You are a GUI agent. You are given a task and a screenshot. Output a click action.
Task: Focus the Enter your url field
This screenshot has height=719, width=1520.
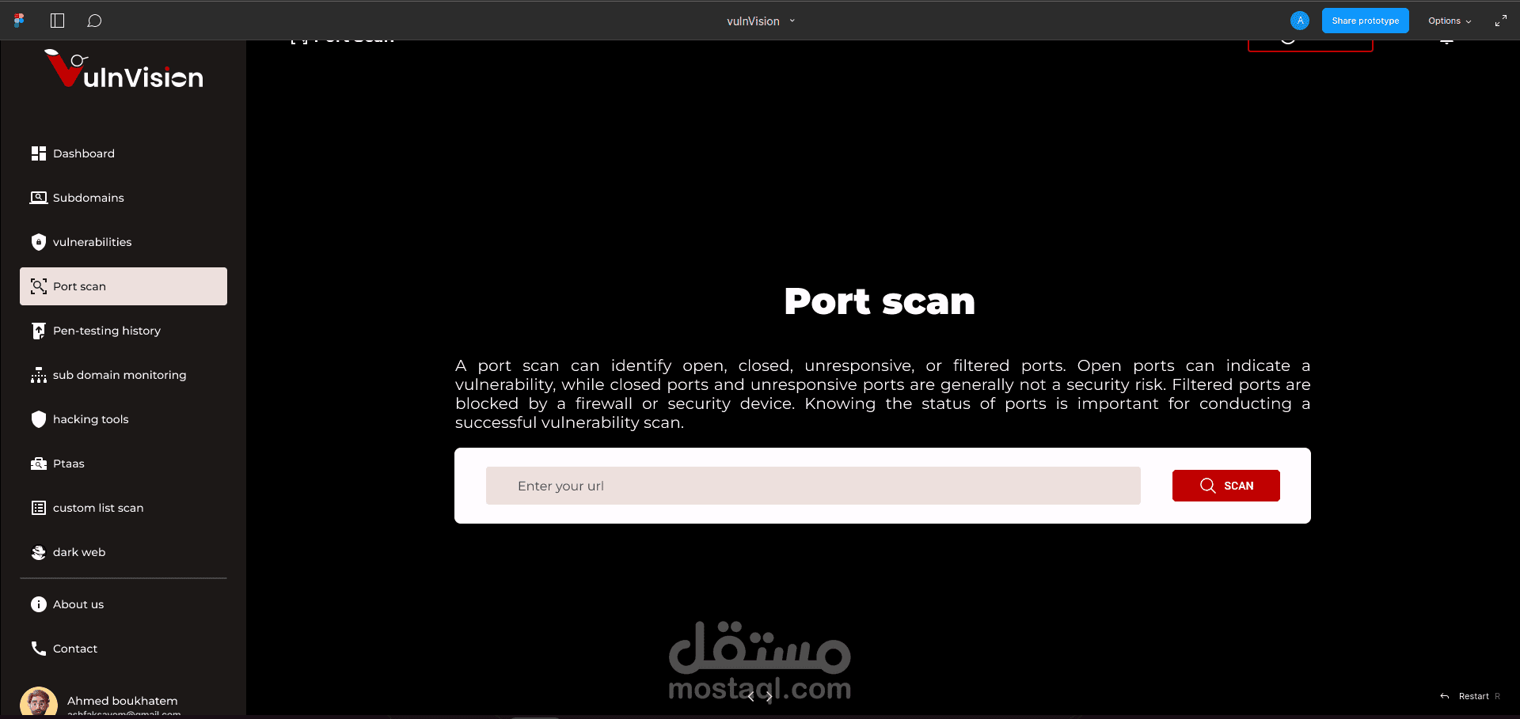[x=813, y=486]
